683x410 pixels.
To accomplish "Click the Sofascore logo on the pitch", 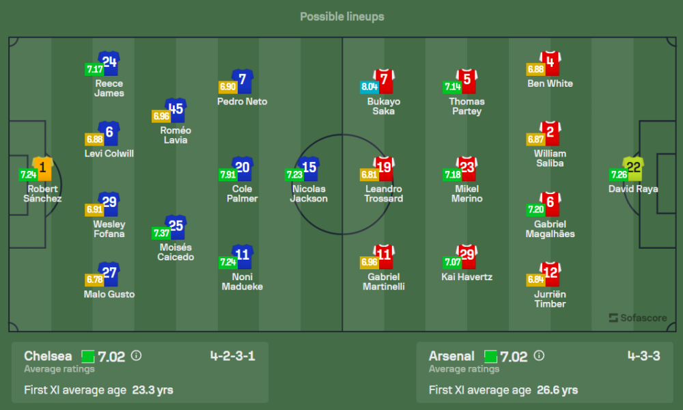I will [637, 317].
